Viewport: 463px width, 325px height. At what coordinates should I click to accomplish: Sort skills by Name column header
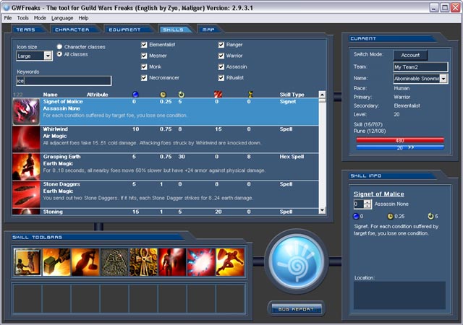click(x=50, y=95)
